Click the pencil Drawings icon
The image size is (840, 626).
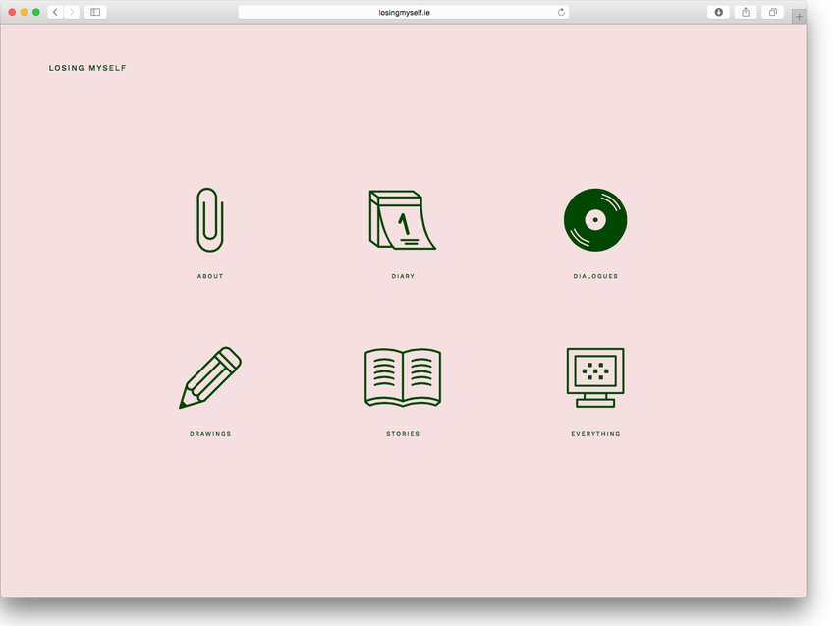pos(210,377)
